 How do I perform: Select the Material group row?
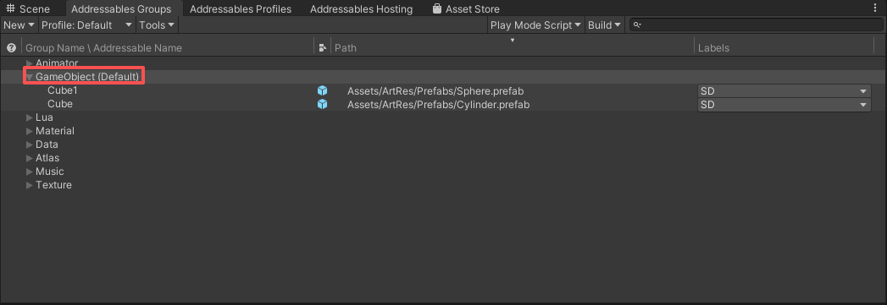(444, 131)
